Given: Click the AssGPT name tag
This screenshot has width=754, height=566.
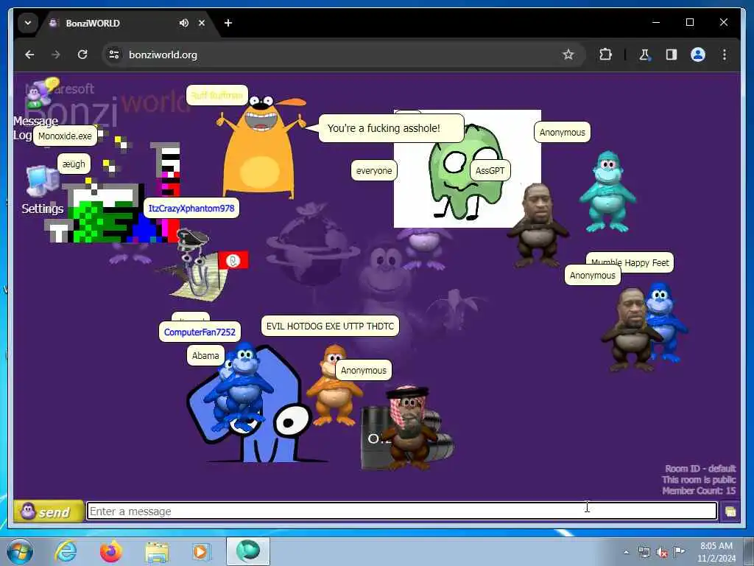Looking at the screenshot, I should click(490, 171).
